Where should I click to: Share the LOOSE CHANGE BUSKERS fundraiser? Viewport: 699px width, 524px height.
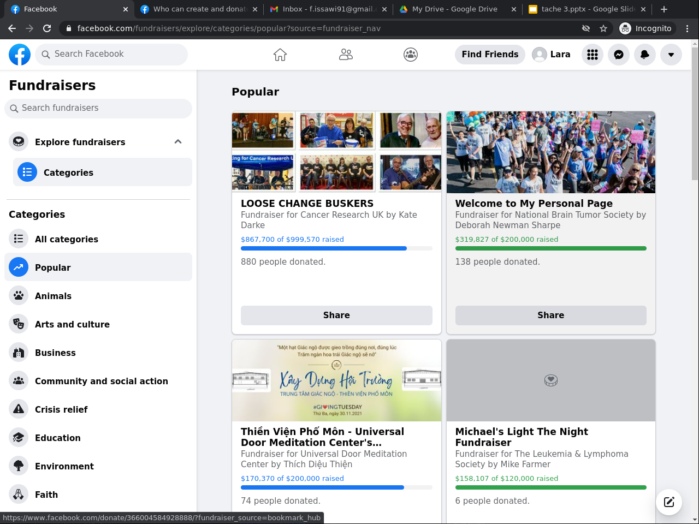pyautogui.click(x=336, y=315)
